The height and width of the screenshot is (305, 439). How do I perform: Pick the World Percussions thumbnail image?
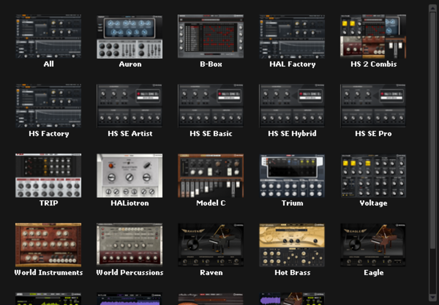coord(130,245)
